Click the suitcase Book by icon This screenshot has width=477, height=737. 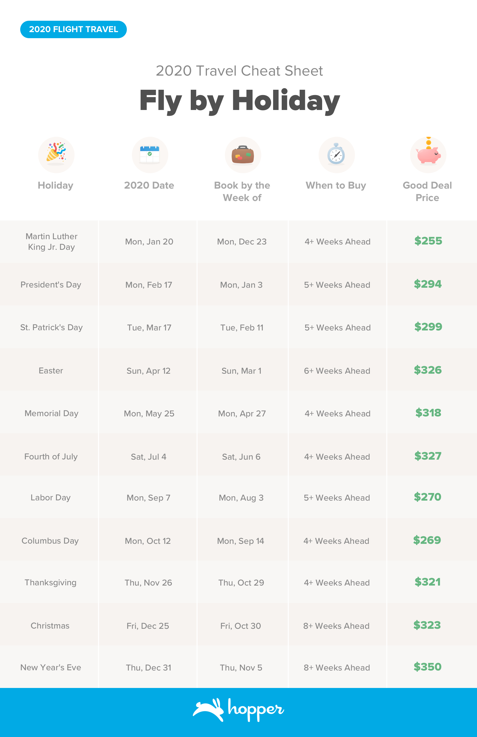(x=243, y=154)
